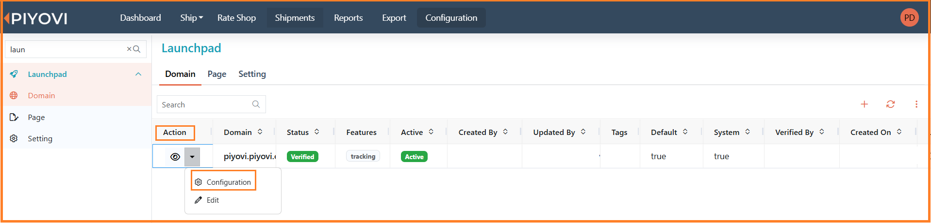Click the table Search input field
931x223 pixels.
(x=211, y=104)
